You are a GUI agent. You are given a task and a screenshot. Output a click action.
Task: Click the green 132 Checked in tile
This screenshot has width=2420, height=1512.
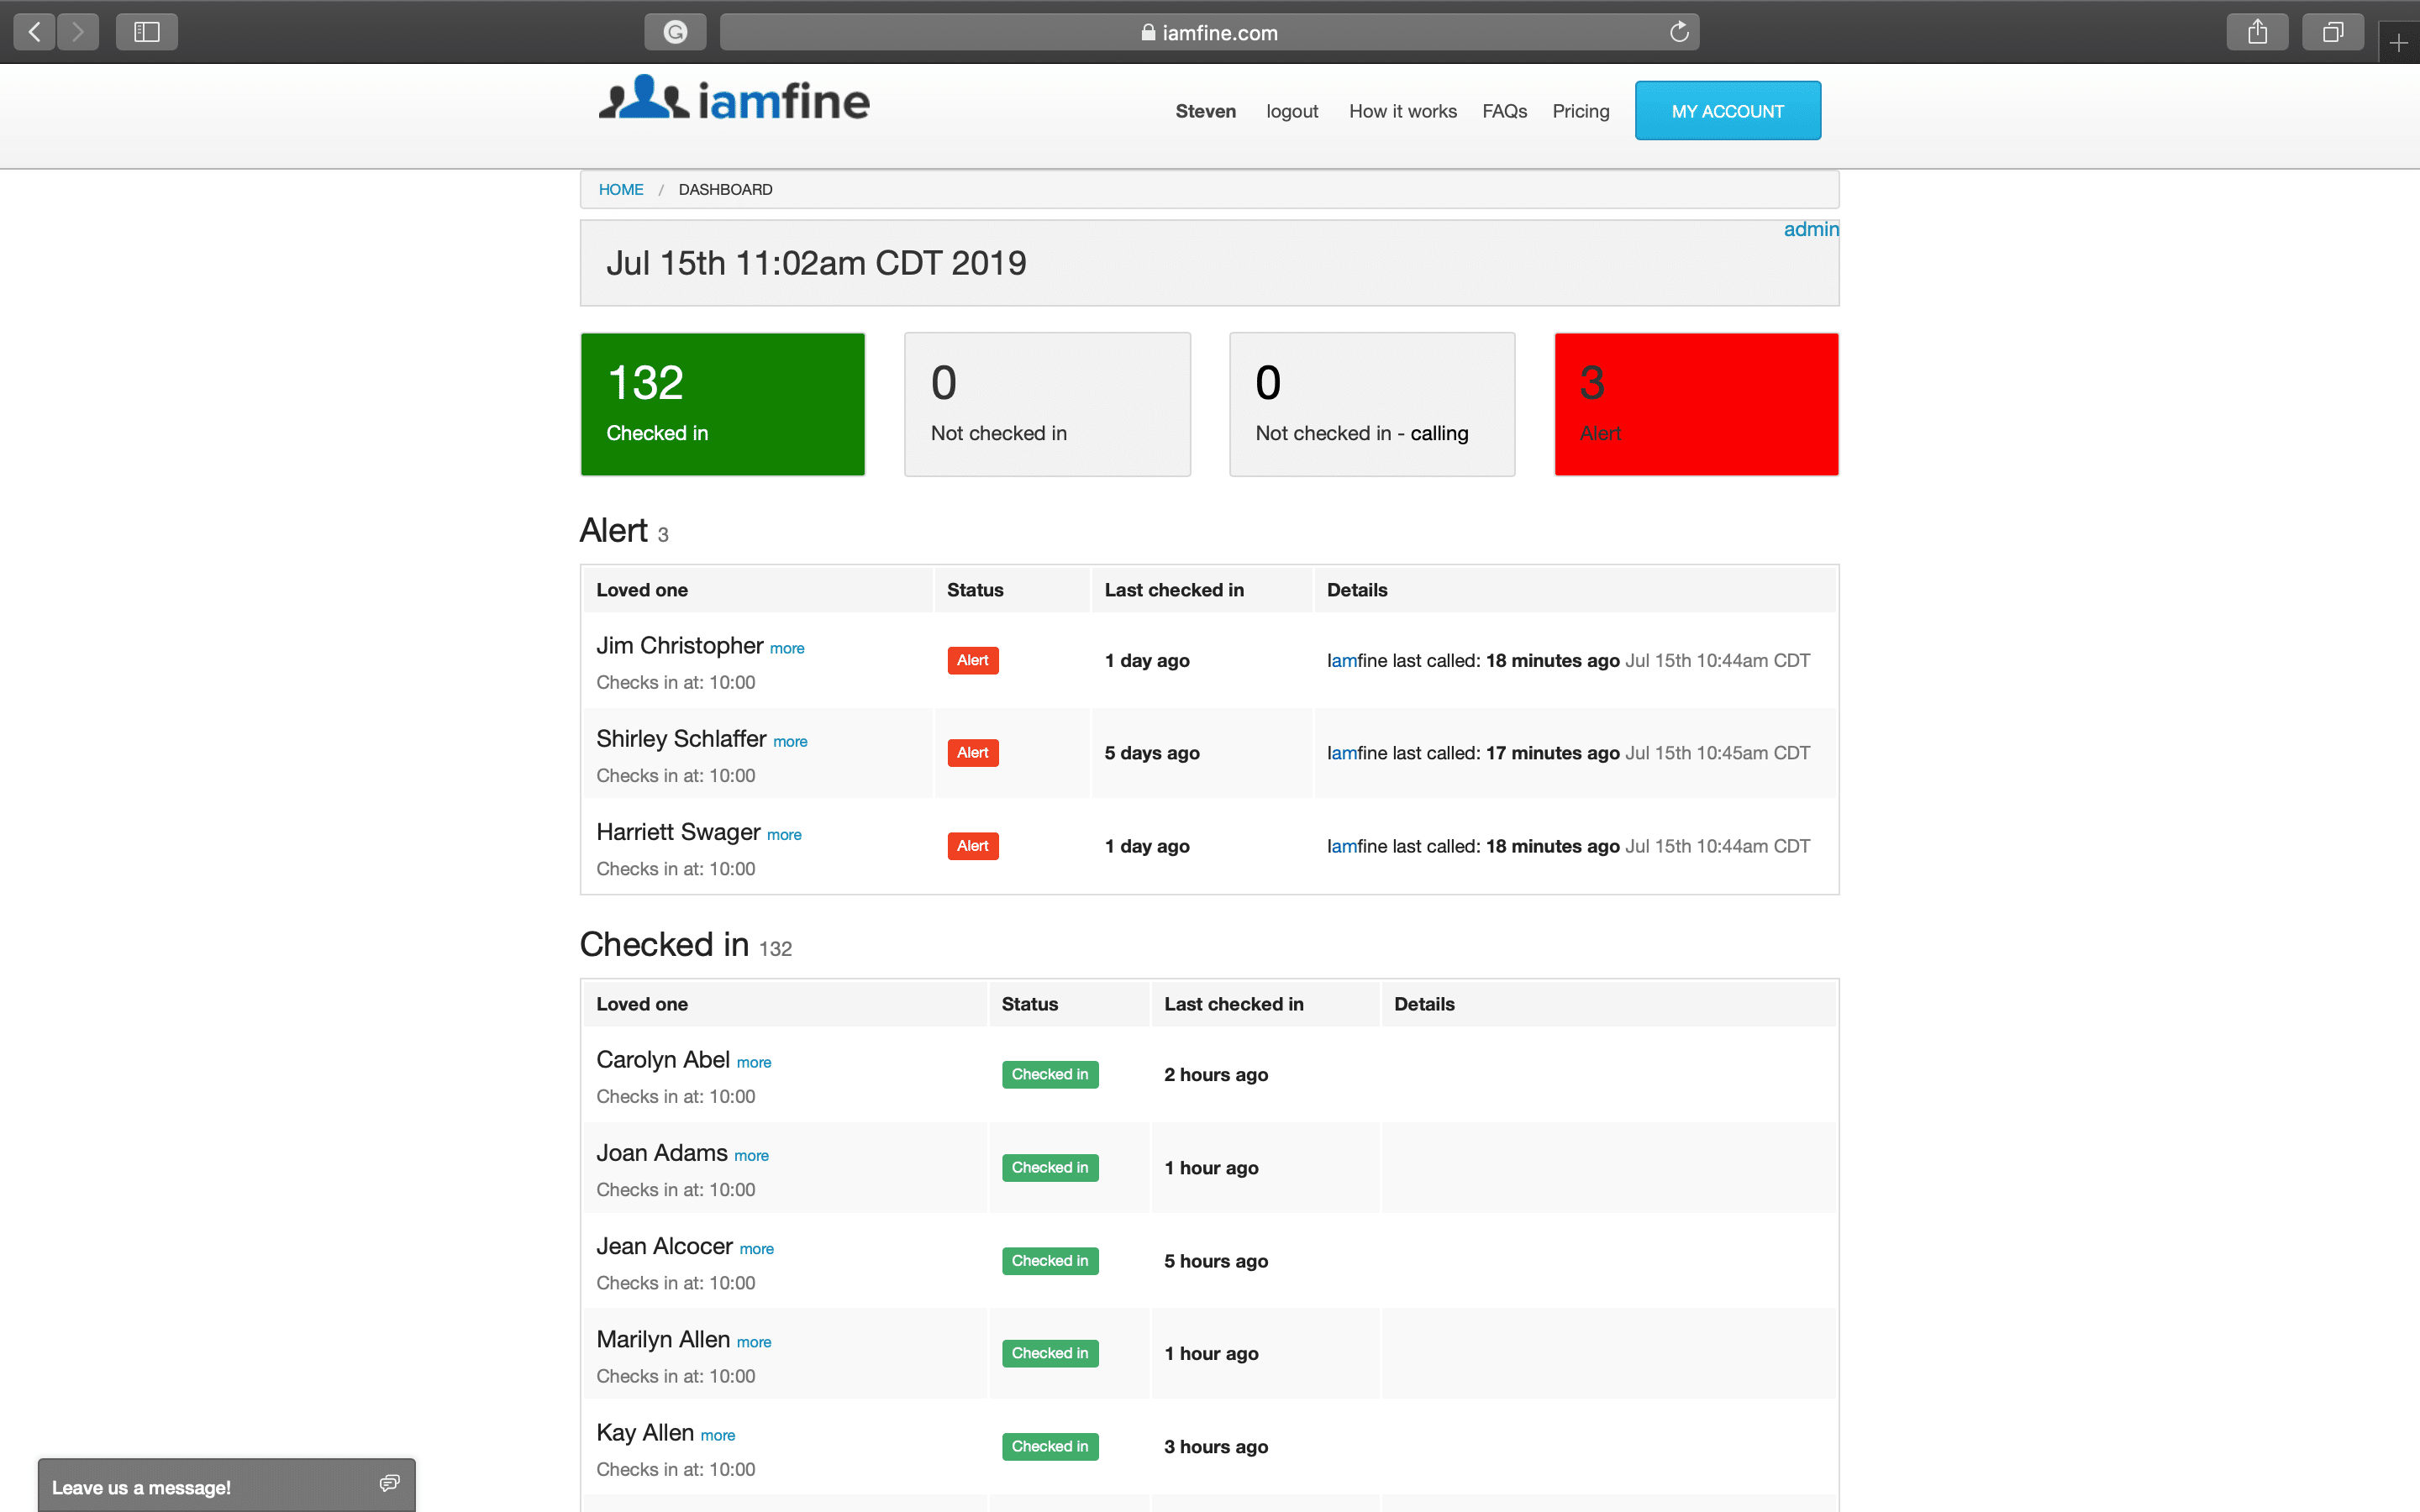coord(723,404)
